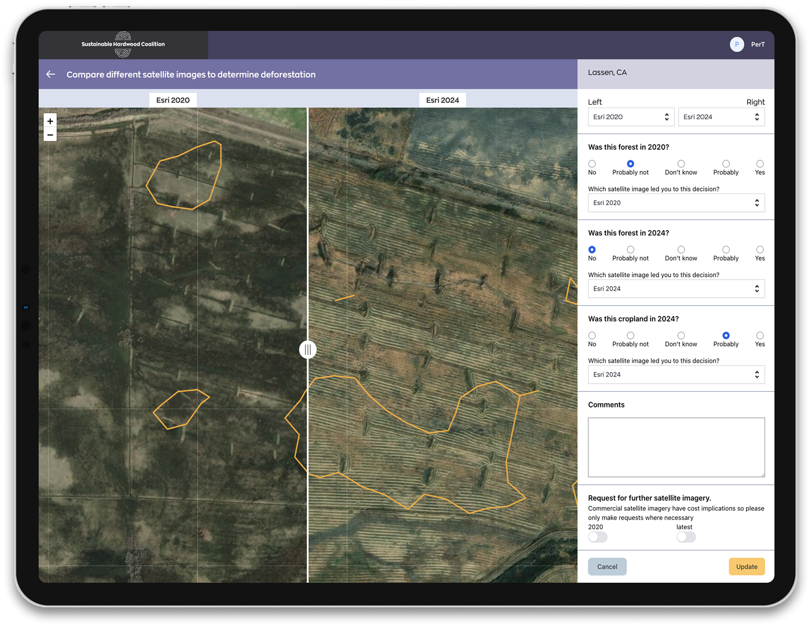Viewport: 810px width, 626px height.
Task: Grab the map comparison divider handle
Action: pos(308,350)
